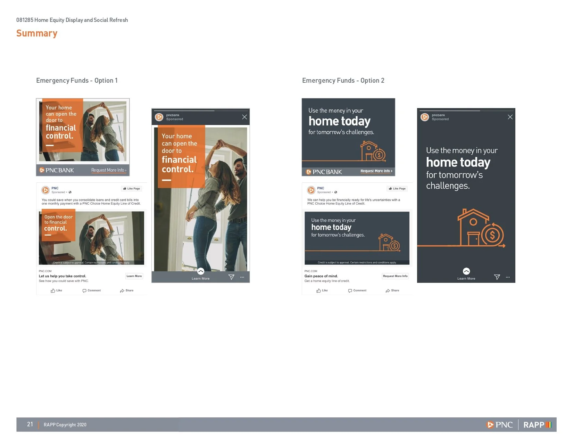Click Learn More text in Option 1 story
Viewport: 573px width, 443px height.
(201, 279)
